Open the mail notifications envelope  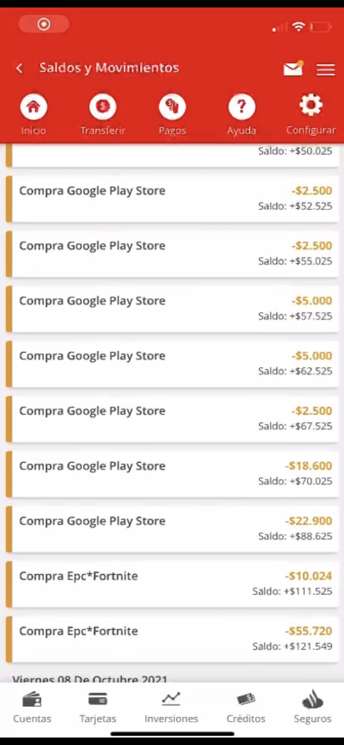293,69
